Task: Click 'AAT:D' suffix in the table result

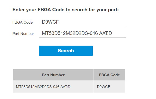Action: [65, 87]
